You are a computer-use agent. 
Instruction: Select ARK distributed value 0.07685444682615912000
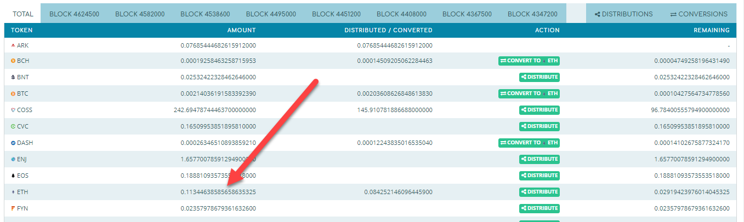click(395, 45)
